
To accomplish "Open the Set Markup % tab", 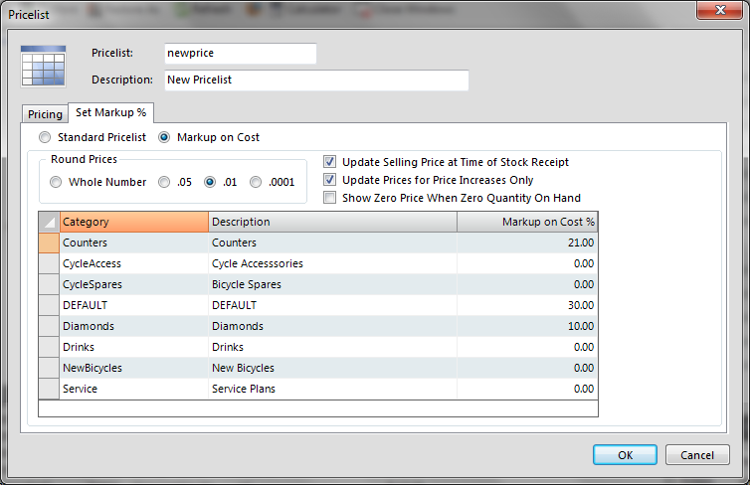I will coord(111,113).
